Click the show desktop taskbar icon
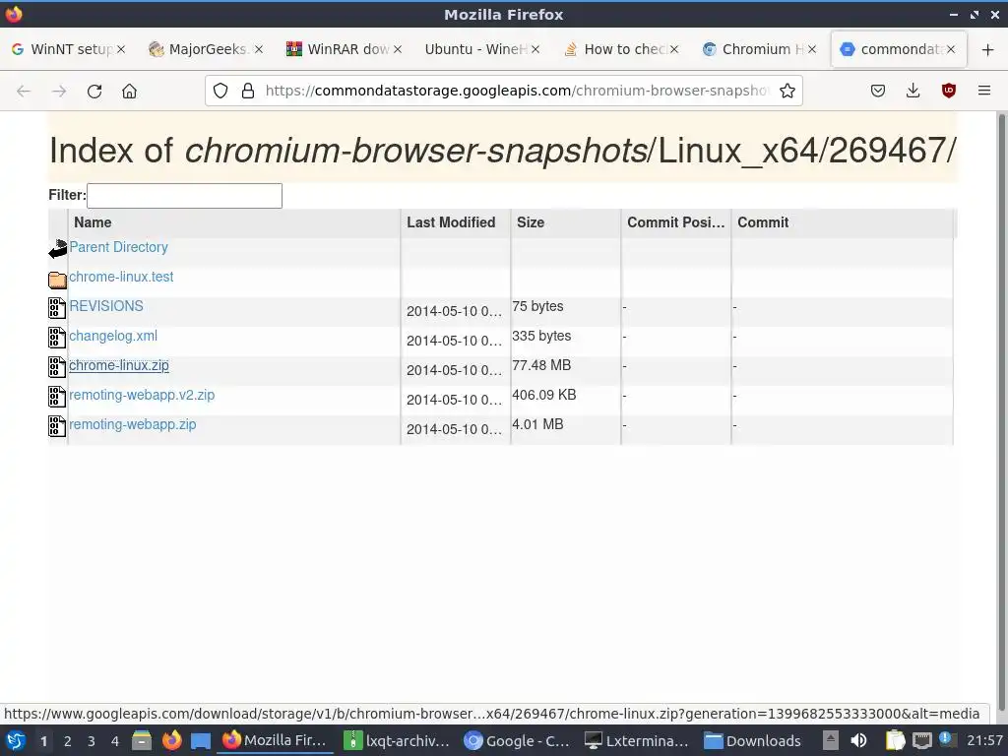The height and width of the screenshot is (756, 1008). point(201,740)
